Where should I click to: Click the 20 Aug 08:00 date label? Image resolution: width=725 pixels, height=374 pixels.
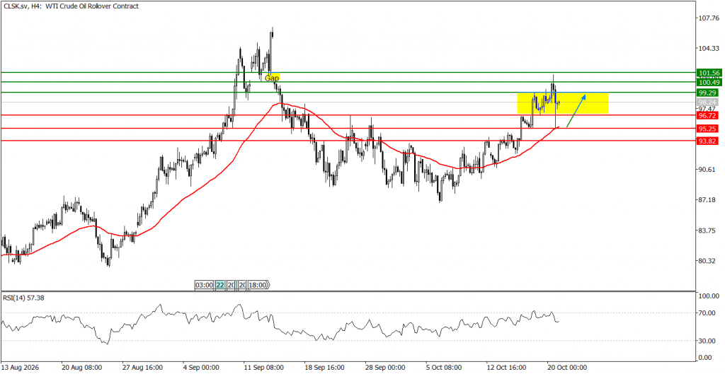[x=82, y=368]
